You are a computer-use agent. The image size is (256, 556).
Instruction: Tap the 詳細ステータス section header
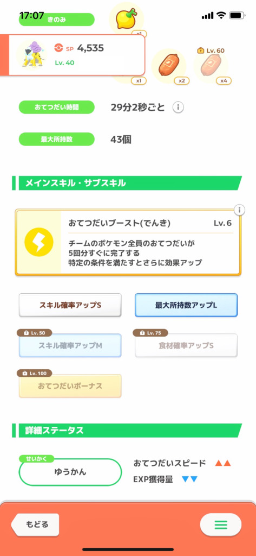(x=127, y=431)
